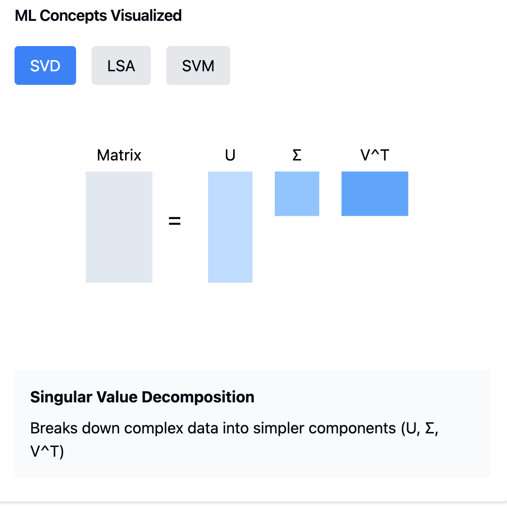The image size is (507, 510).
Task: Open the SVM concept view
Action: pyautogui.click(x=198, y=65)
